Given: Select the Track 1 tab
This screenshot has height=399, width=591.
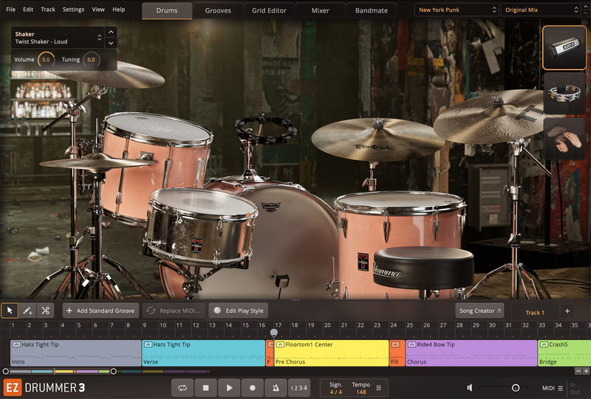Looking at the screenshot, I should click(535, 313).
